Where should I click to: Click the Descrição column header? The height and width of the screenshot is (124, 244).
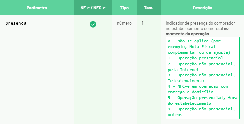[x=202, y=8]
